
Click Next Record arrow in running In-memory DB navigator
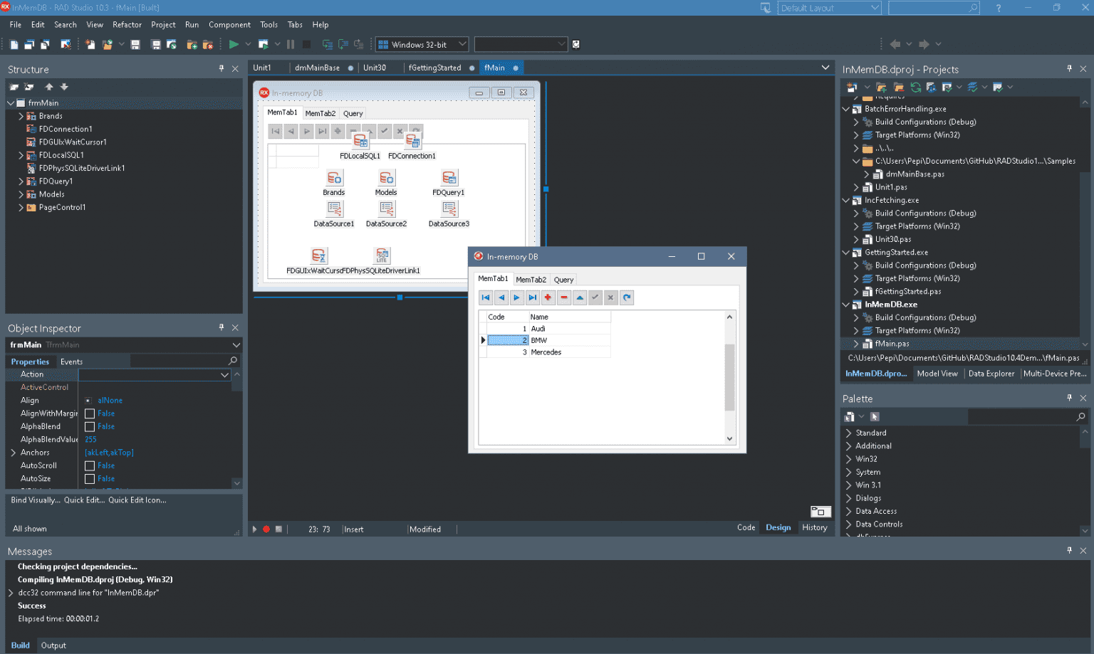(517, 297)
